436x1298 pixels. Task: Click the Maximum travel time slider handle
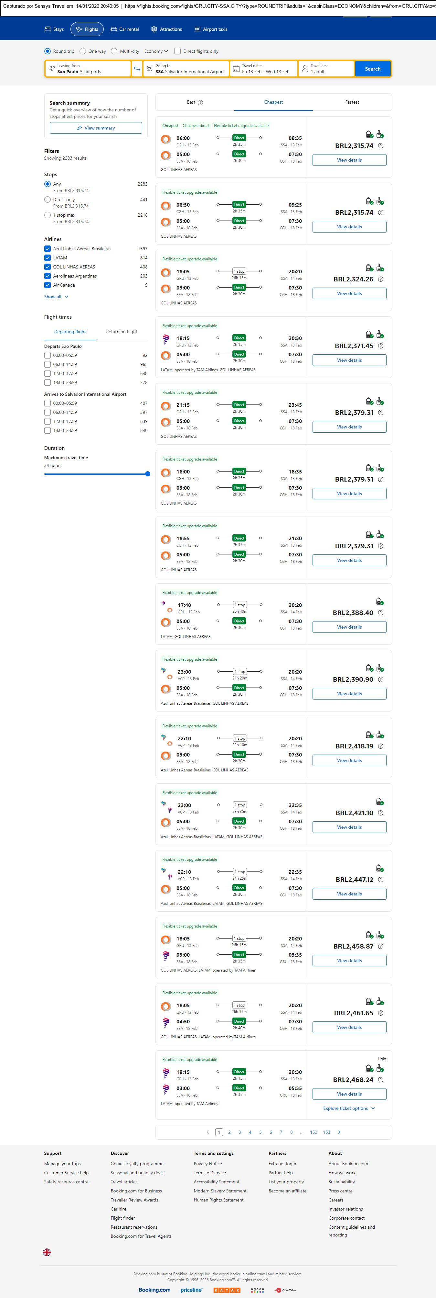coord(147,474)
